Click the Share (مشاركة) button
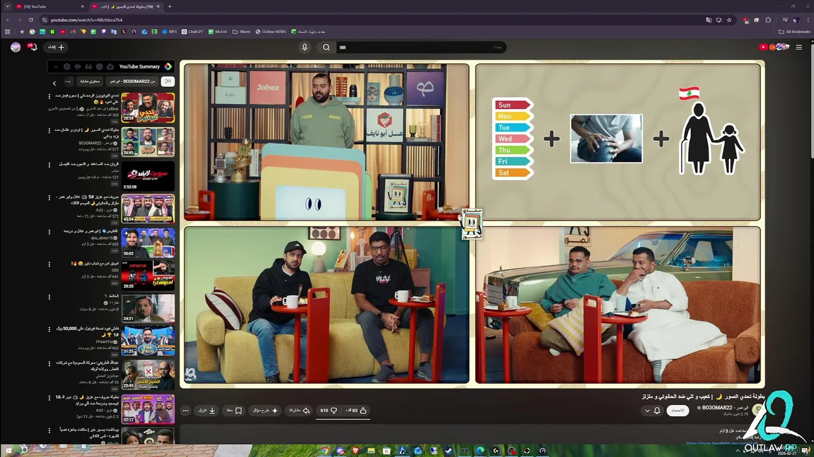The image size is (814, 457). point(299,411)
